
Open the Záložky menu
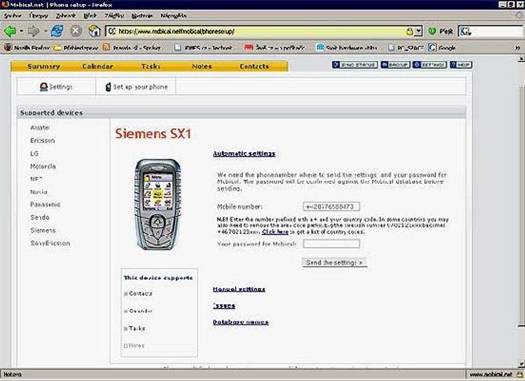pos(114,16)
